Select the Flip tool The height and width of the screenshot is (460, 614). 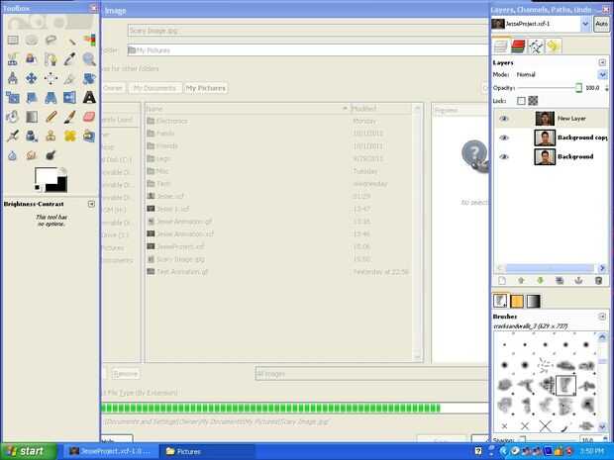click(x=70, y=97)
